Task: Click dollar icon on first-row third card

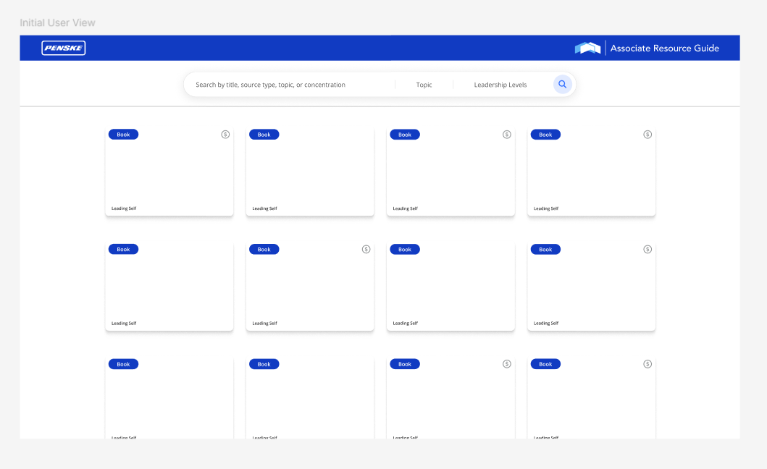Action: pos(507,135)
